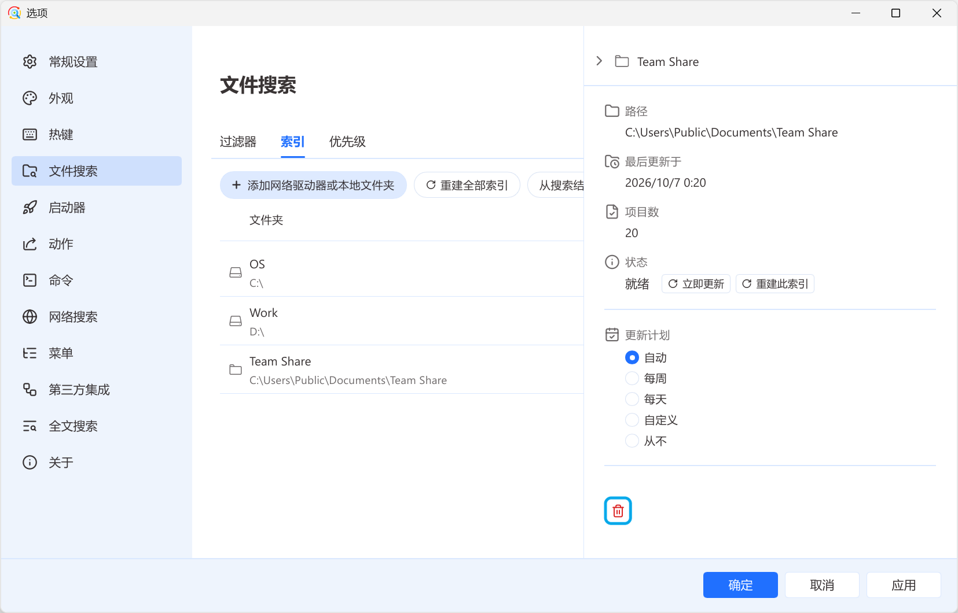This screenshot has height=613, width=958.
Task: Click the Listary app icon in title bar
Action: (14, 13)
